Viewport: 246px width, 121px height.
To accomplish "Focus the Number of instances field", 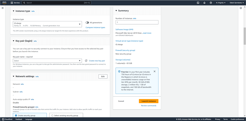I will click(137, 22).
